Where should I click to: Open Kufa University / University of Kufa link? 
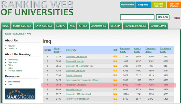82,80
